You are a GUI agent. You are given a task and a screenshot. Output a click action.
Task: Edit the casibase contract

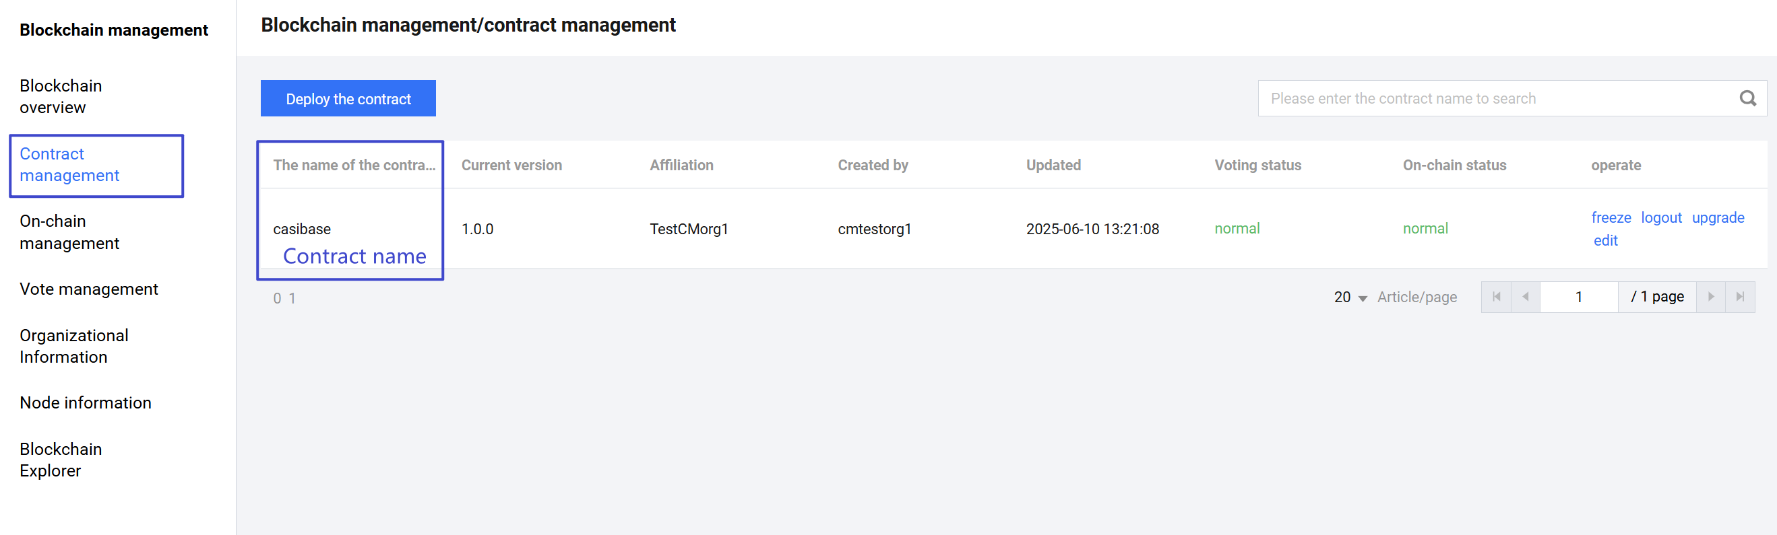tap(1606, 240)
